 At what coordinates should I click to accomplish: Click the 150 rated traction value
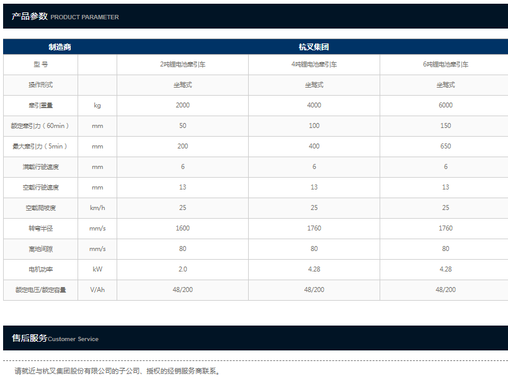[446, 126]
